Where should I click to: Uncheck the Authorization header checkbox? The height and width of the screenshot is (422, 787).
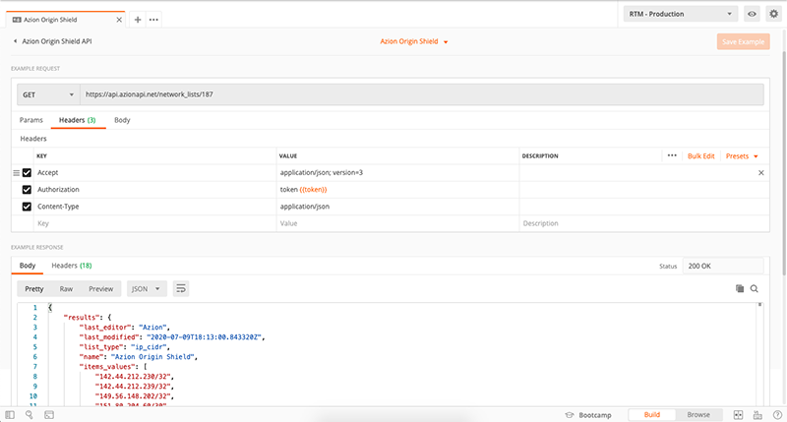(27, 190)
